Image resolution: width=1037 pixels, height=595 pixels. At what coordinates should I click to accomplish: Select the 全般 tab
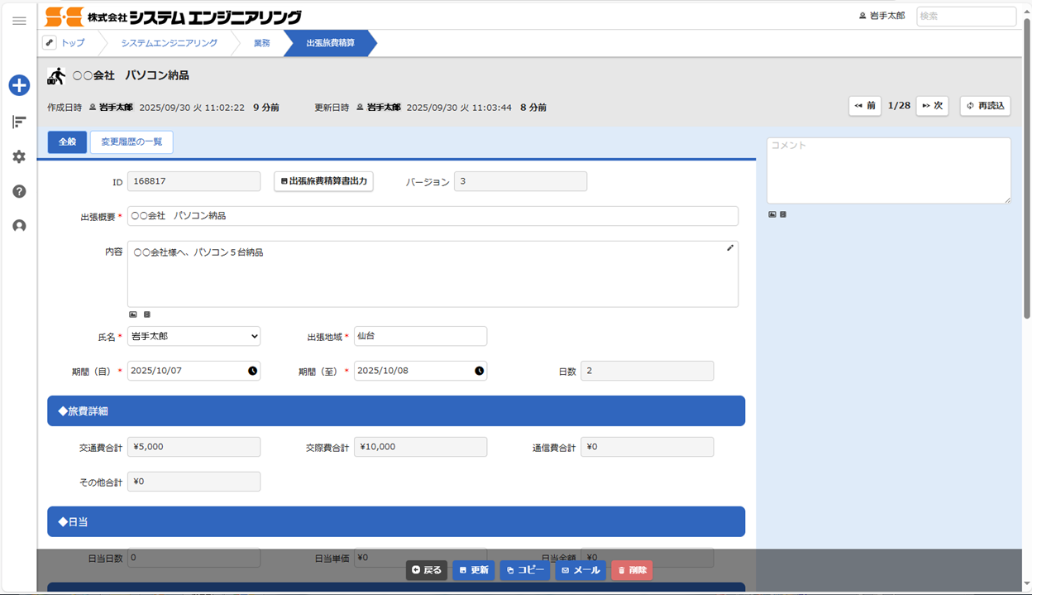pyautogui.click(x=67, y=142)
